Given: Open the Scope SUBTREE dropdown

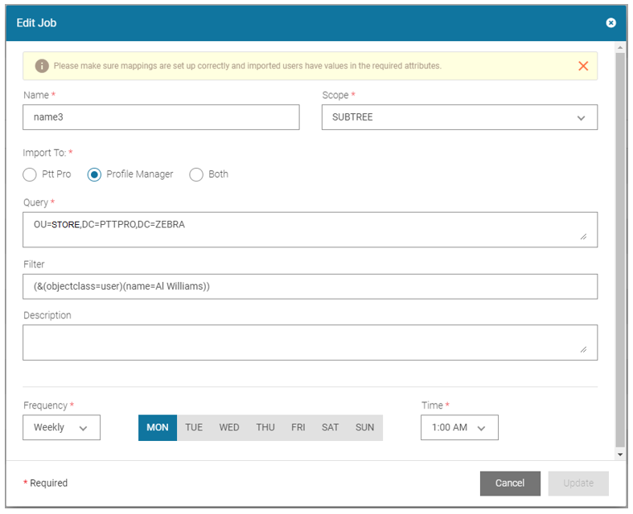Looking at the screenshot, I should coord(459,117).
